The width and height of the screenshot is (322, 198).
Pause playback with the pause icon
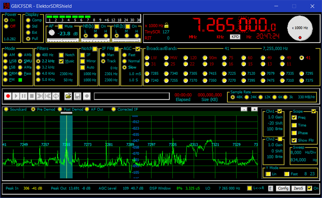pyautogui.click(x=24, y=96)
